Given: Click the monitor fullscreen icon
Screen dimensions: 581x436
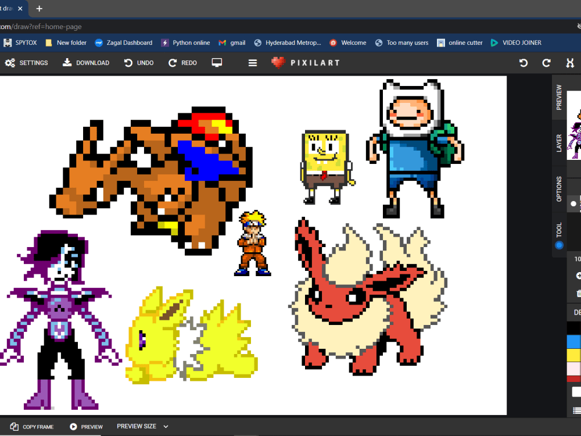Looking at the screenshot, I should coord(217,63).
